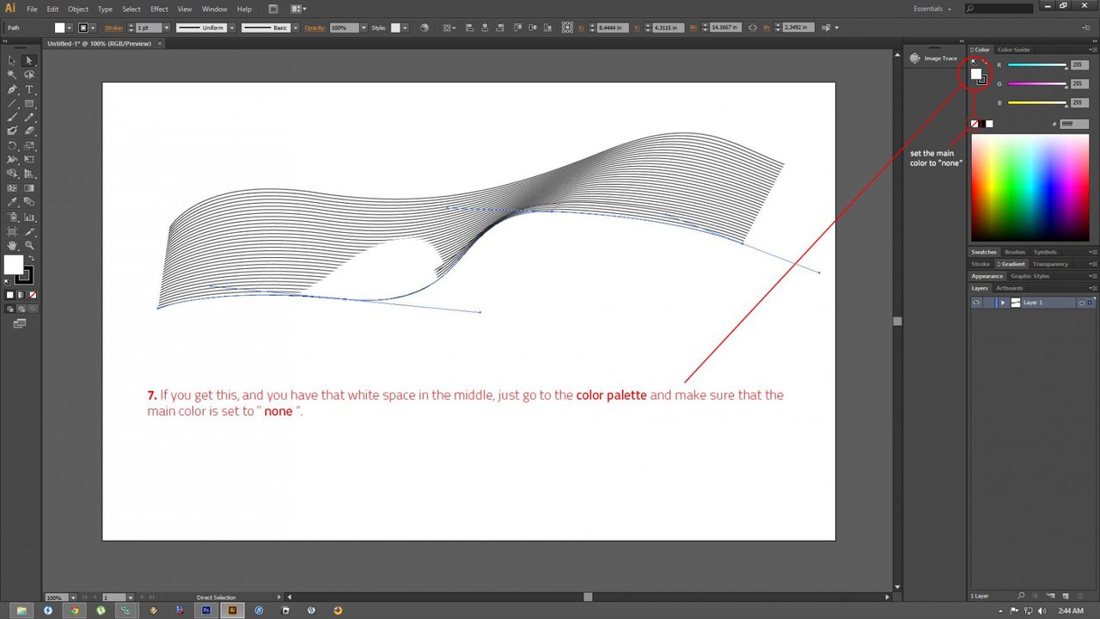The height and width of the screenshot is (619, 1100).
Task: Click the Stroke link in control bar
Action: click(x=114, y=28)
